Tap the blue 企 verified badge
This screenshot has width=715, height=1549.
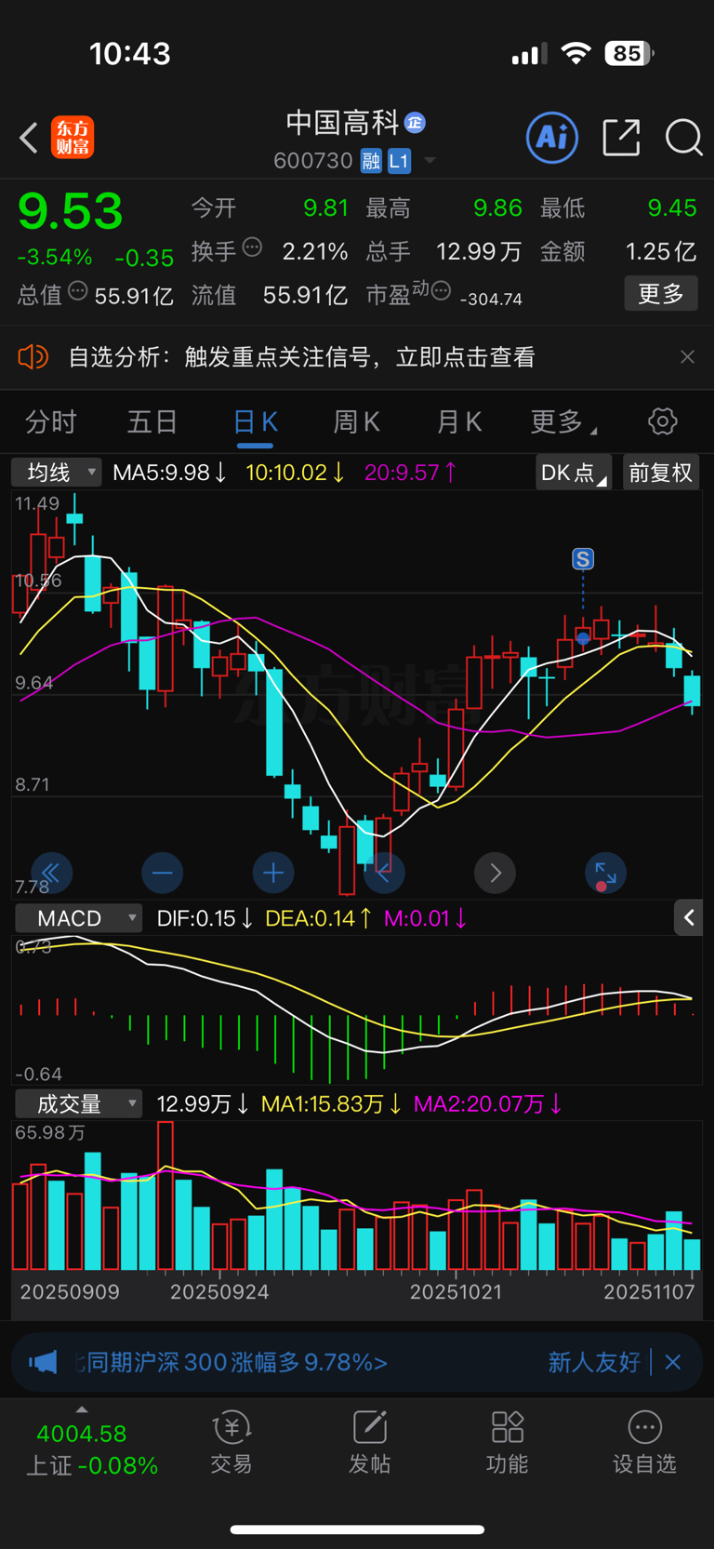click(x=415, y=123)
